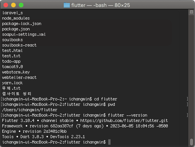This screenshot has width=195, height=147.
Task: Click the red close window button
Action: pos(6,5)
